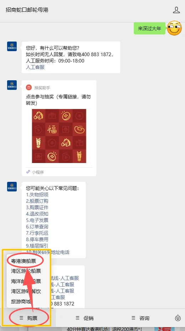
Task: Open the 人工客服 link
Action: [35, 67]
